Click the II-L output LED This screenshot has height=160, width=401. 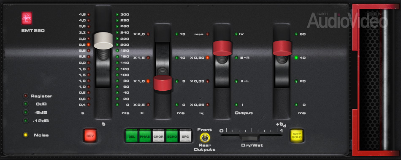pos(236,81)
